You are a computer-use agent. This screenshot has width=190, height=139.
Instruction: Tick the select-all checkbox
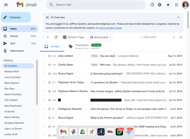[44, 37]
